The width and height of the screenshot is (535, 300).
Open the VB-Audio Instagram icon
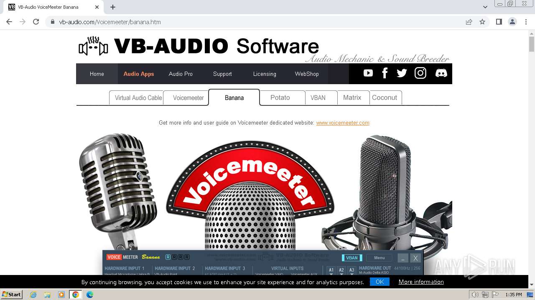coord(420,73)
